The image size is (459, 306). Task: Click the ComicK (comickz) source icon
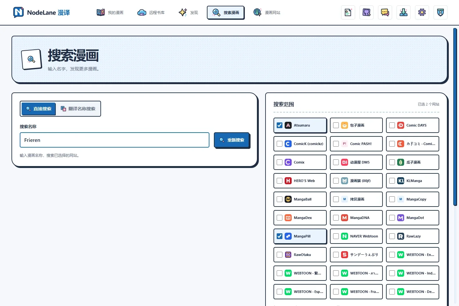point(288,144)
